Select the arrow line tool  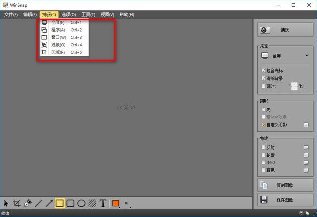[x=49, y=203]
